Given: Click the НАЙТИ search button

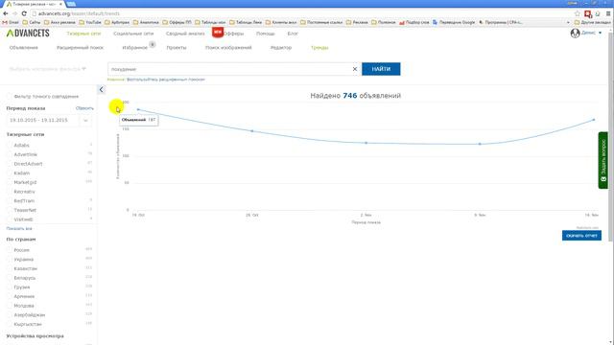Looking at the screenshot, I should pyautogui.click(x=381, y=69).
